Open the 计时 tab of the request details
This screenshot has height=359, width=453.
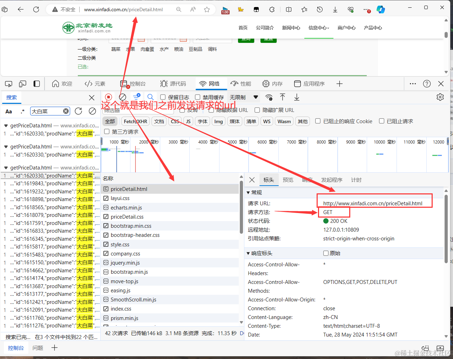(x=356, y=180)
